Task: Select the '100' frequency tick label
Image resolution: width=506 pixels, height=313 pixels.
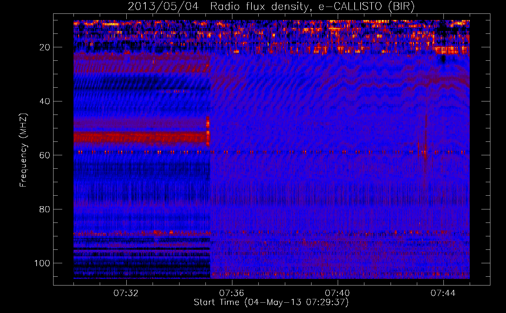Action: [42, 263]
